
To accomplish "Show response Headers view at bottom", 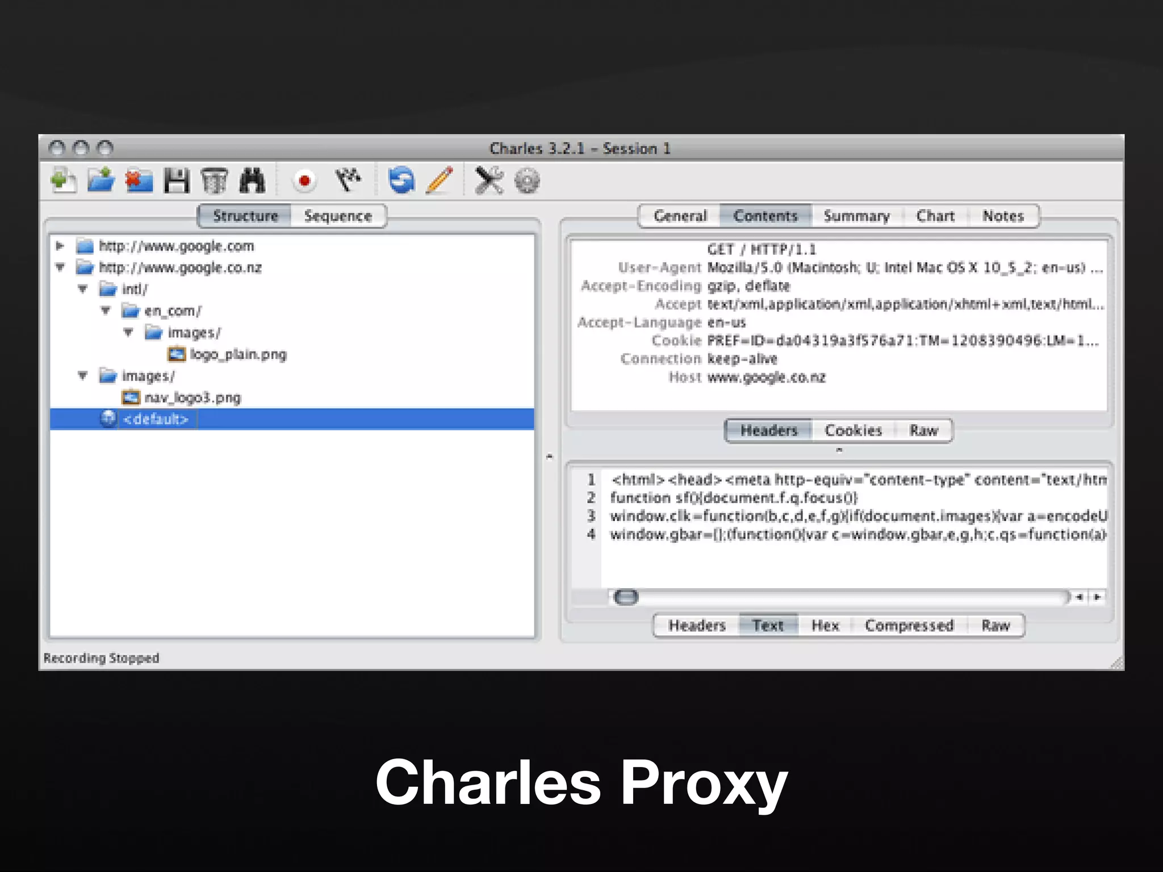I will point(697,625).
